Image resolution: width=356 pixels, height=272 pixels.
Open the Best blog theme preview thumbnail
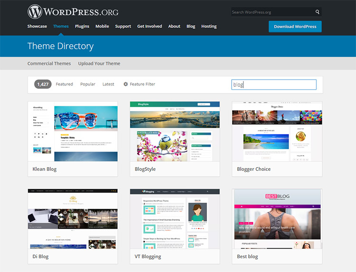277,219
